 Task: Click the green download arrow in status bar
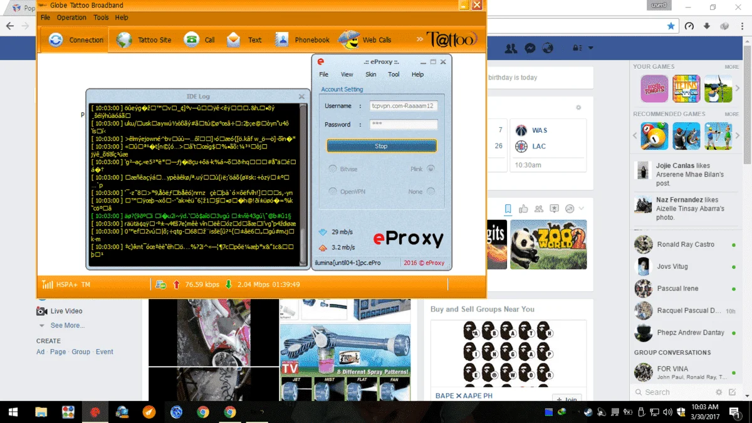229,285
